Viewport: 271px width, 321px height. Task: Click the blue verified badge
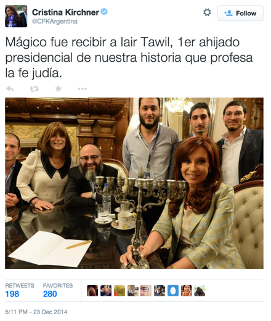pos(105,12)
